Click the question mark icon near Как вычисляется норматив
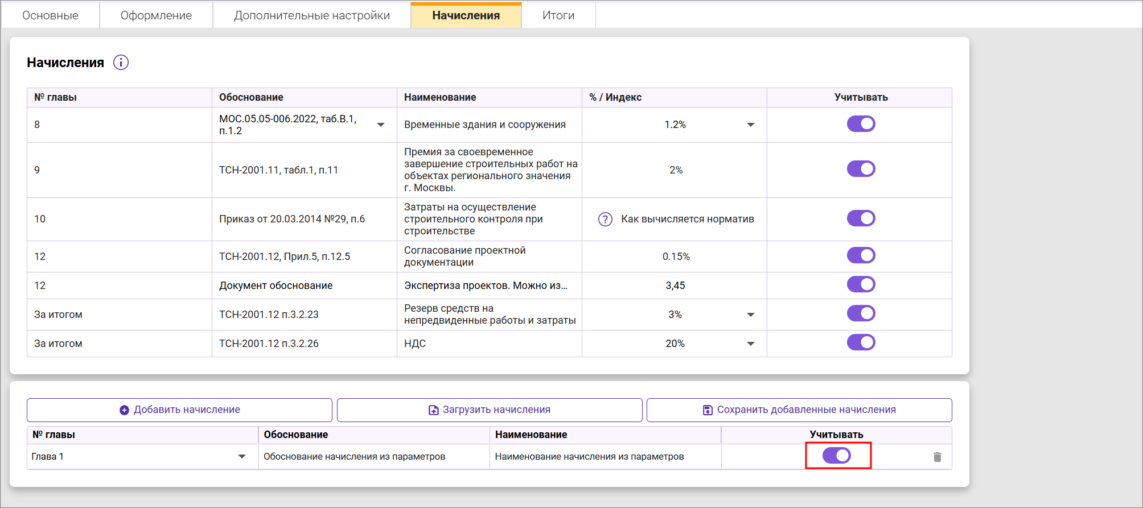Screen dimensions: 1143x508 click(x=605, y=220)
